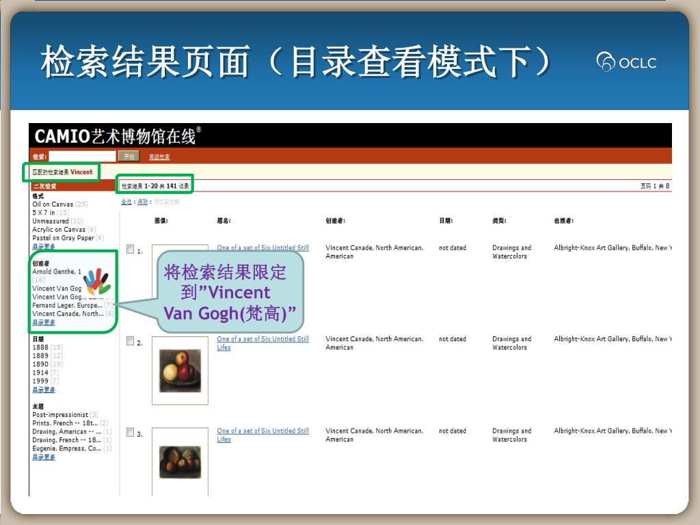
Task: Filter results by date 1889
Action: coord(40,355)
